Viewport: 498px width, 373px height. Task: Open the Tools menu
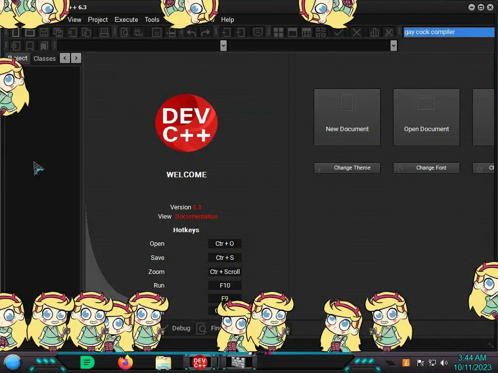pyautogui.click(x=152, y=19)
